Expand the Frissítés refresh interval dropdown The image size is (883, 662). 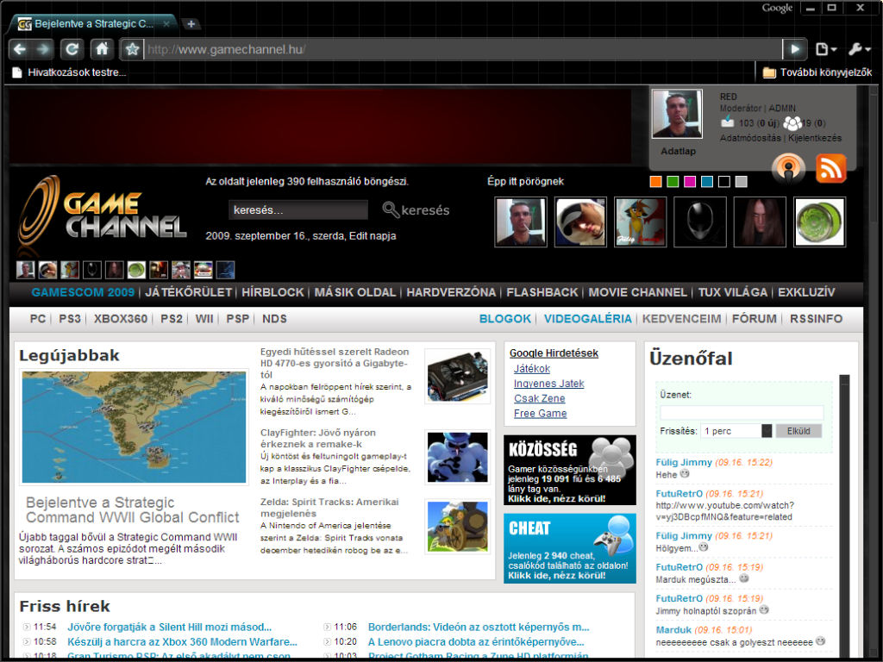767,431
